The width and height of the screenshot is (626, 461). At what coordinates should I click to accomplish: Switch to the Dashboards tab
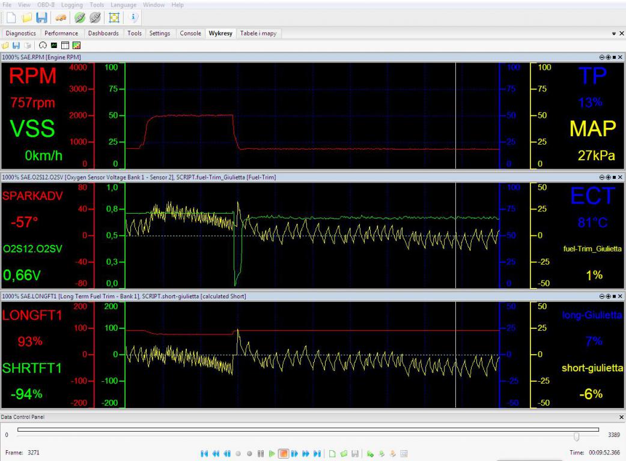click(103, 34)
